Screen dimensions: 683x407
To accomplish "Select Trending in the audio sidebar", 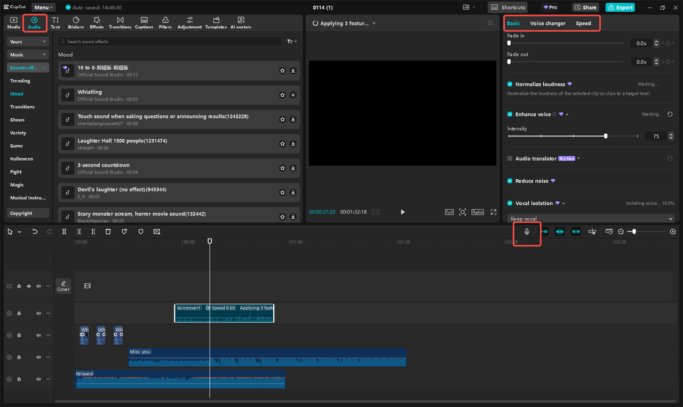I will [20, 81].
